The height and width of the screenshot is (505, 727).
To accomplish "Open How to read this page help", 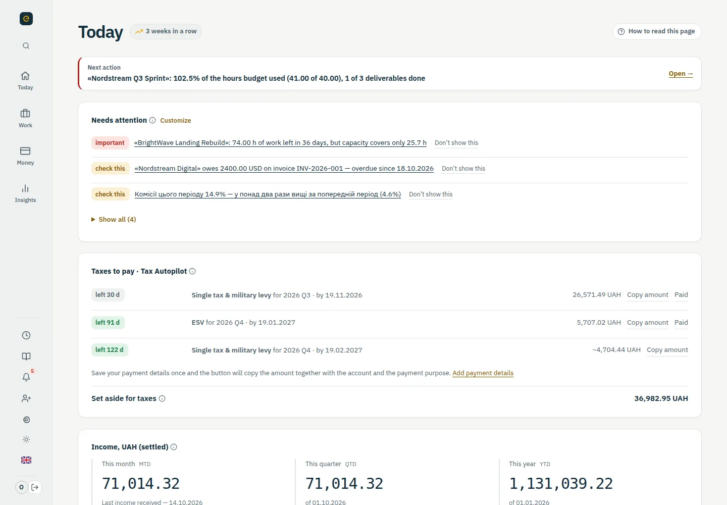I will (657, 31).
